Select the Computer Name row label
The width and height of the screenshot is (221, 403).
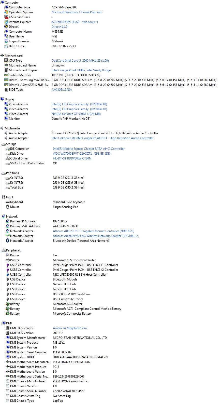coord(20,32)
